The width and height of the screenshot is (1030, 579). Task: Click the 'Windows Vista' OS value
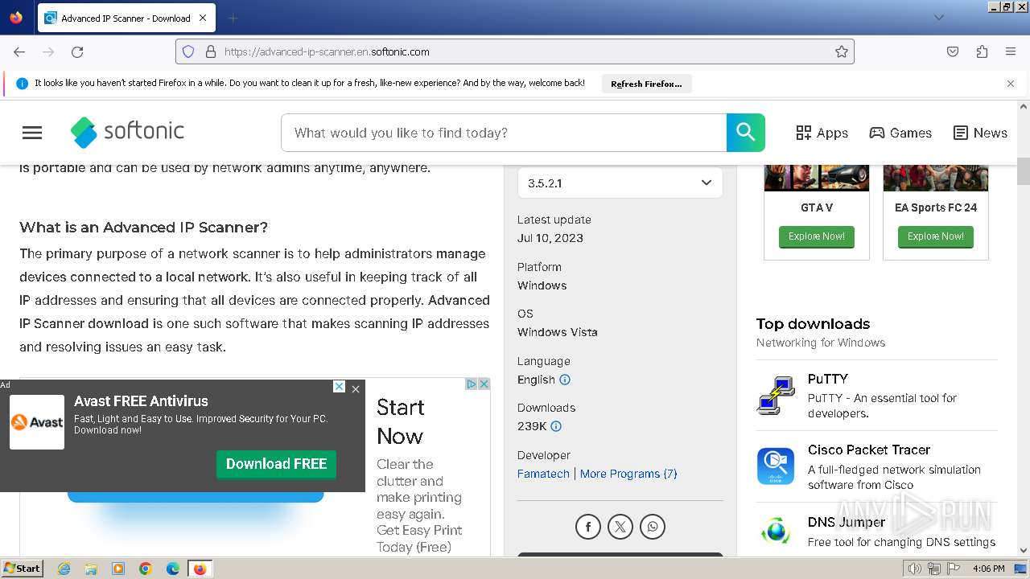558,332
